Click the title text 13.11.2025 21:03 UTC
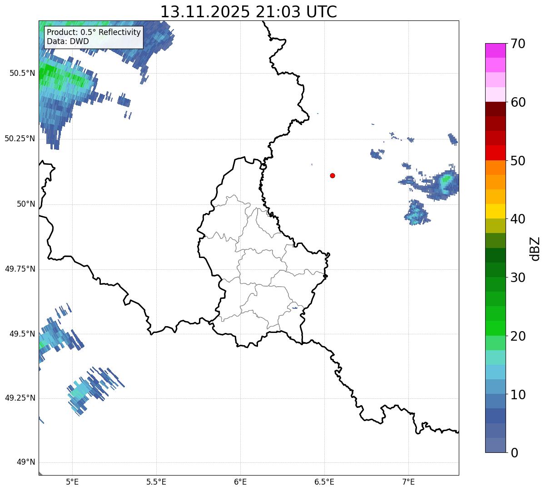The height and width of the screenshot is (491, 546). [248, 11]
